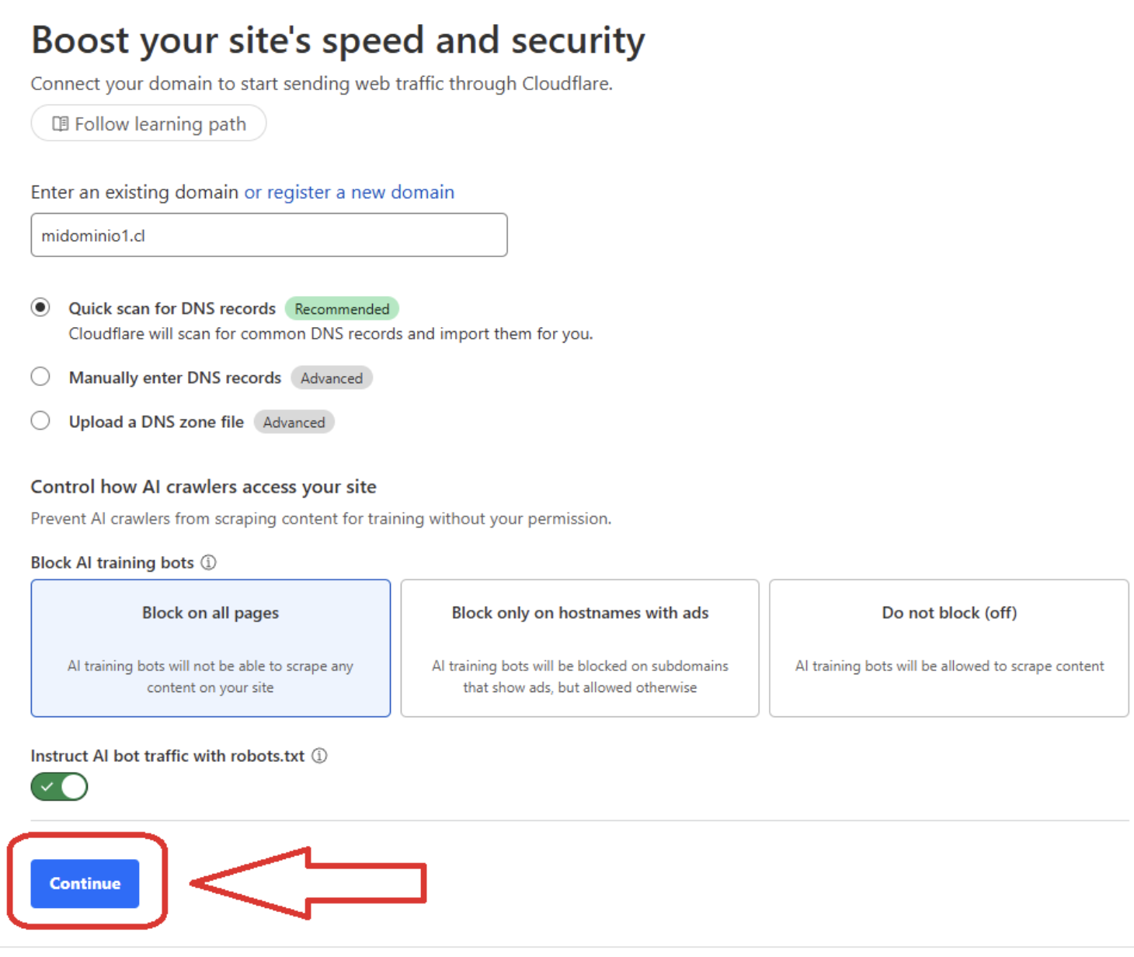This screenshot has height=957, width=1134.
Task: Click Advanced badge beside Upload a DNS zone file
Action: (294, 423)
